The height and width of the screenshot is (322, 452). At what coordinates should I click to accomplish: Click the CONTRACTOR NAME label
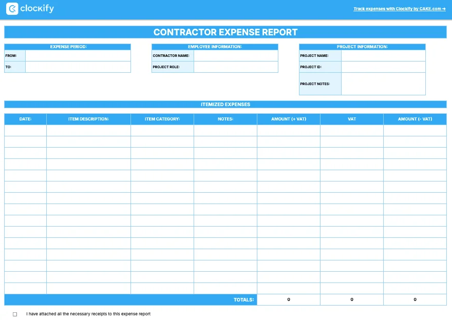(x=171, y=55)
